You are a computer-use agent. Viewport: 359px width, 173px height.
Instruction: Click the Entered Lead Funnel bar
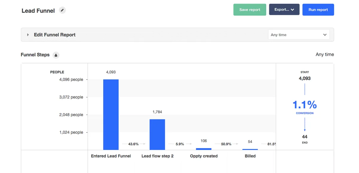(111, 115)
